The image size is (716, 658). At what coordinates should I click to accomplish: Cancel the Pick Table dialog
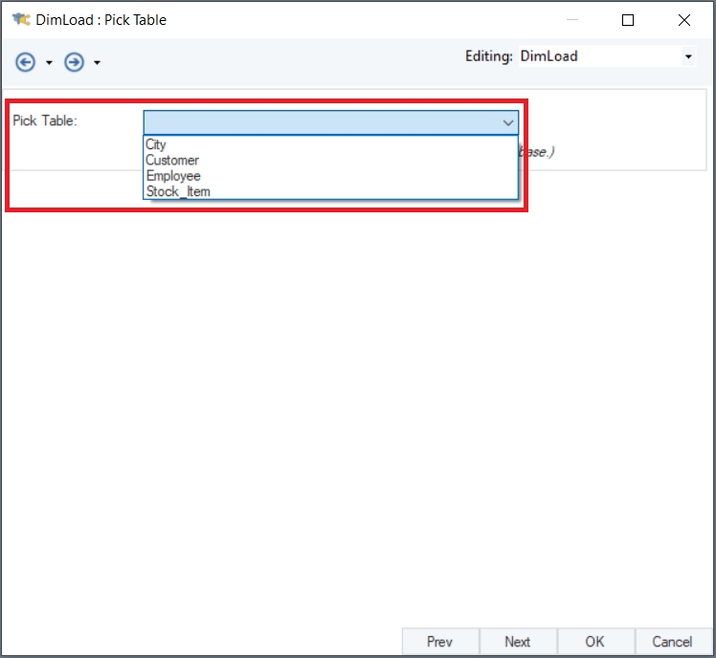[x=673, y=642]
